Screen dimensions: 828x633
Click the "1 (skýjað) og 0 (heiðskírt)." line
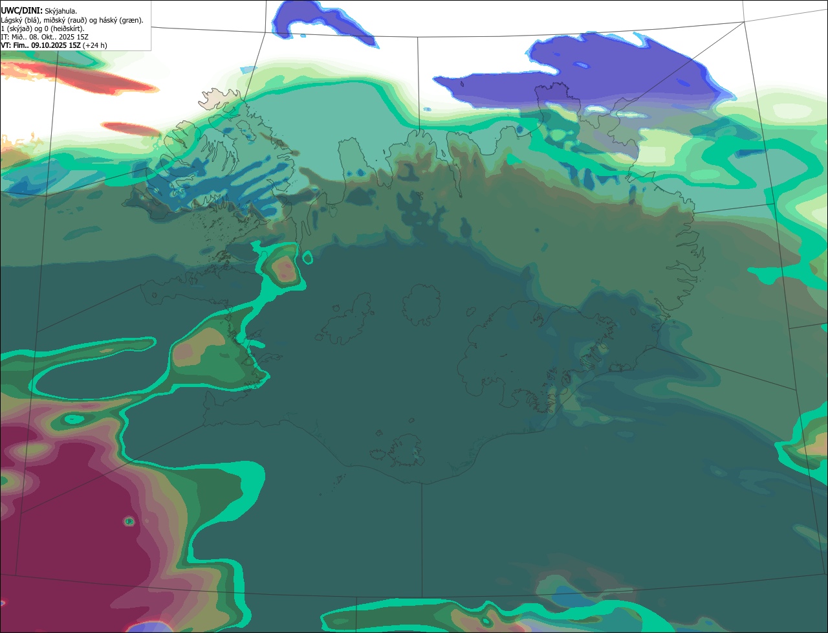tap(43, 28)
